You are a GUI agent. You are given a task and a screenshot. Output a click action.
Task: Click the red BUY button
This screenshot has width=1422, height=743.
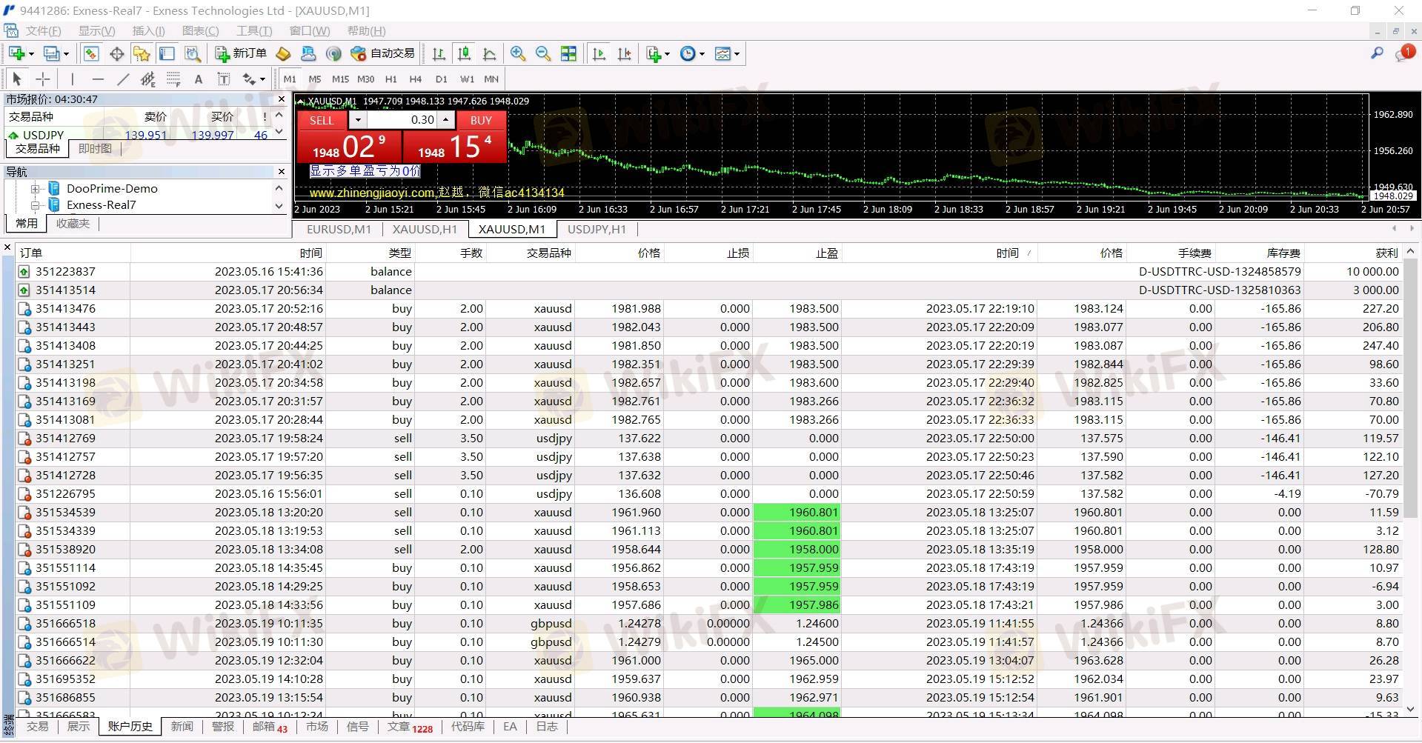[x=481, y=120]
